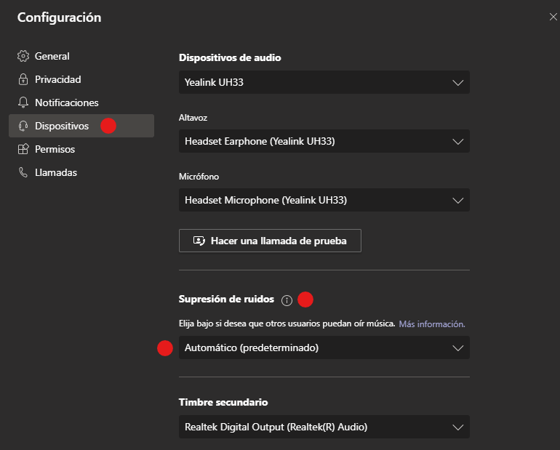Go to the Llamadas settings section label
The height and width of the screenshot is (450, 560).
point(56,172)
